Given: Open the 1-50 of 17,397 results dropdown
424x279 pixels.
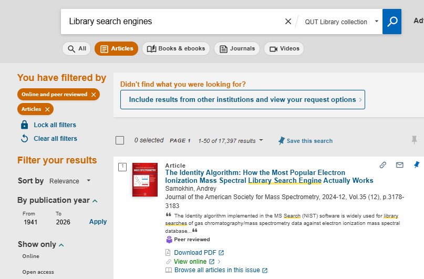Looking at the screenshot, I should pyautogui.click(x=230, y=141).
